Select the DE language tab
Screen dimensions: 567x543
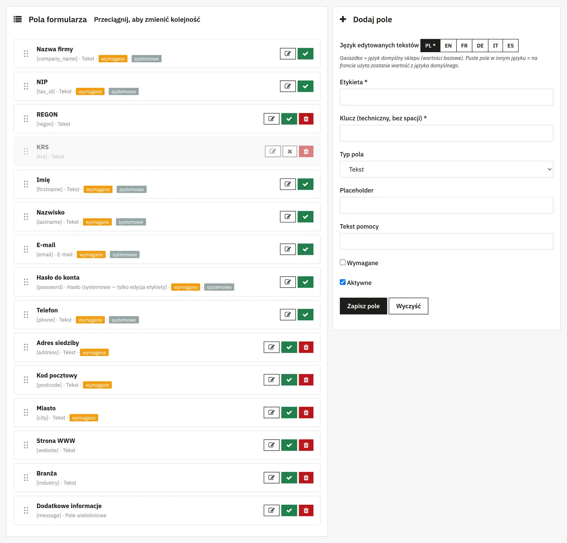point(480,46)
